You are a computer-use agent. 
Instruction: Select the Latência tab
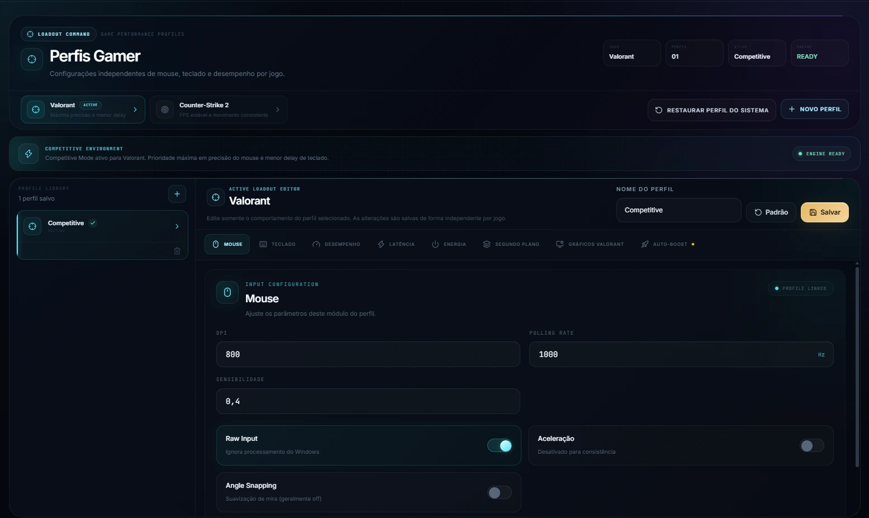(396, 244)
